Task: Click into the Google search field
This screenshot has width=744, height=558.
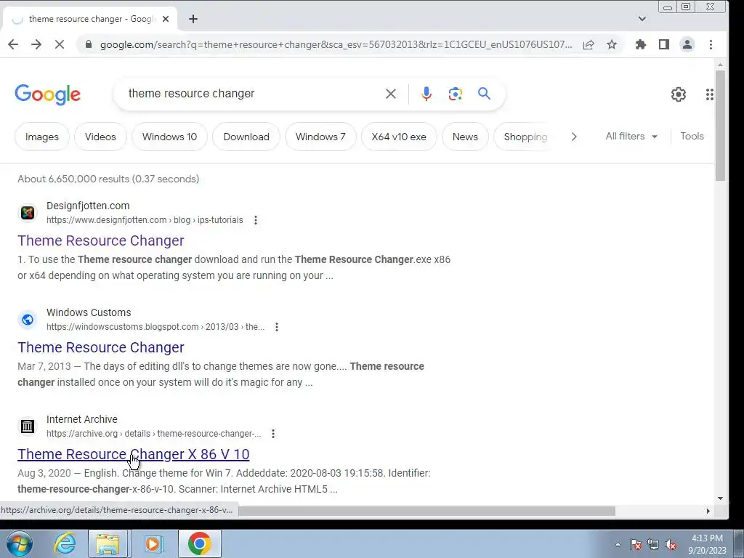Action: coord(251,94)
